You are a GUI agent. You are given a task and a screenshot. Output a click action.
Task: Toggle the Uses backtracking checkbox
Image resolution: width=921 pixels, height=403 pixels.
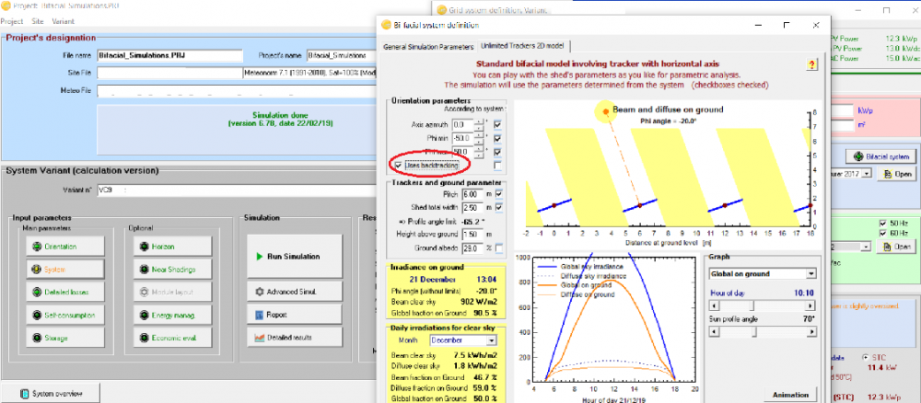pos(398,165)
